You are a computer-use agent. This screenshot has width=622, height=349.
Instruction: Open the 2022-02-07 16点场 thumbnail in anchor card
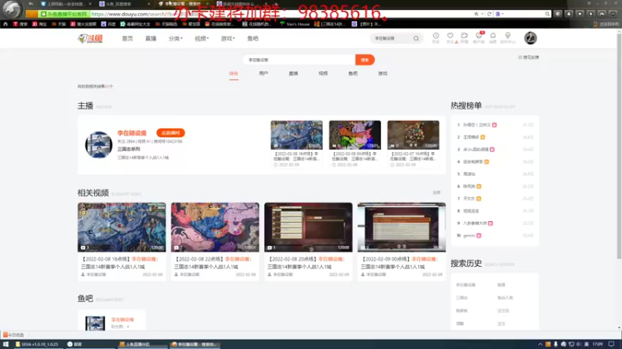pyautogui.click(x=413, y=135)
